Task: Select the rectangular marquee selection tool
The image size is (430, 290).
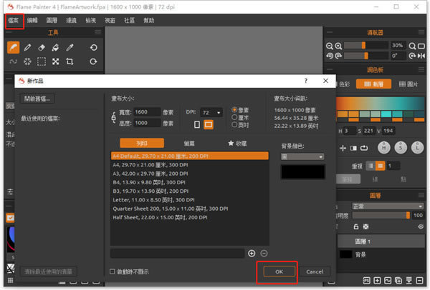Action: click(42, 62)
